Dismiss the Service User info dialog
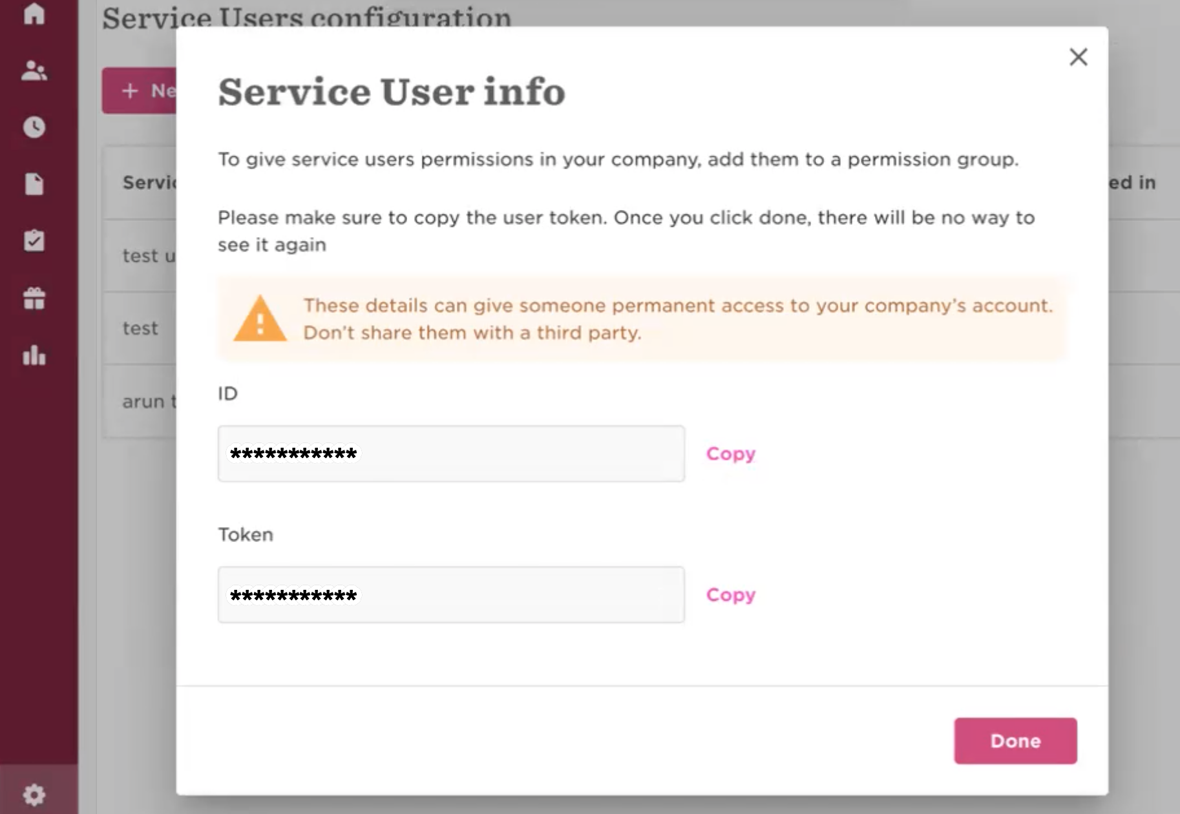The width and height of the screenshot is (1180, 814). [x=1078, y=57]
